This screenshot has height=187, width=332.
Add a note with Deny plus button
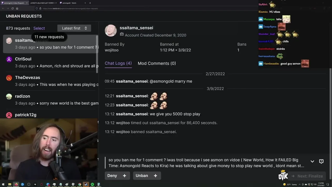pos(125,176)
